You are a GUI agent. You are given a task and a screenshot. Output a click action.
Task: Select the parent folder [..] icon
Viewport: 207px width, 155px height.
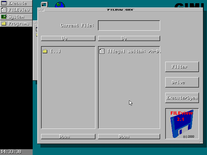pyautogui.click(x=45, y=51)
